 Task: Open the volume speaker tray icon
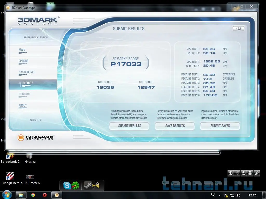(x=238, y=195)
